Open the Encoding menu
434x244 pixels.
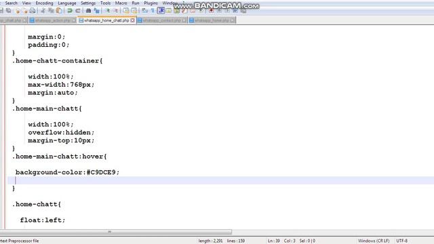tap(44, 3)
